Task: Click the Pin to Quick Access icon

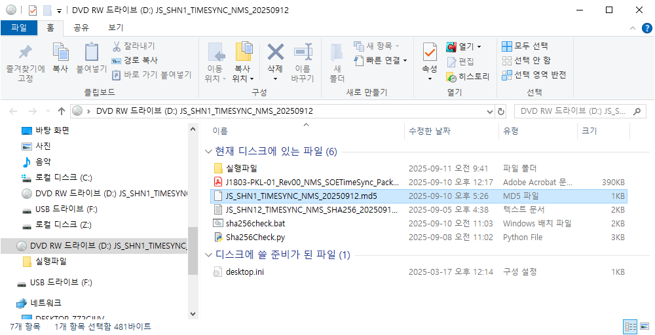Action: pyautogui.click(x=25, y=52)
